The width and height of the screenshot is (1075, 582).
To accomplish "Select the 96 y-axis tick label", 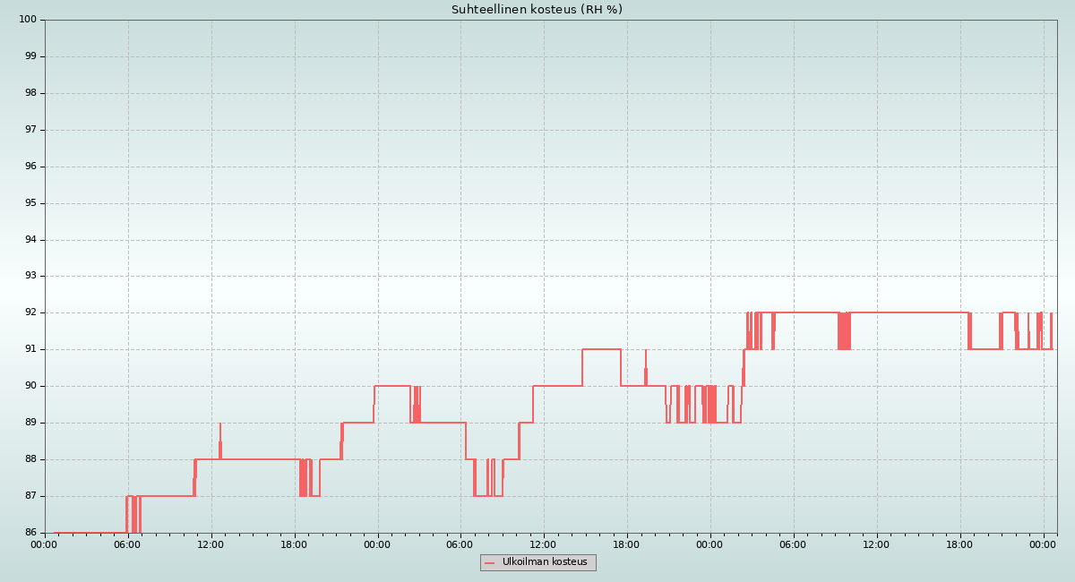I will click(30, 167).
